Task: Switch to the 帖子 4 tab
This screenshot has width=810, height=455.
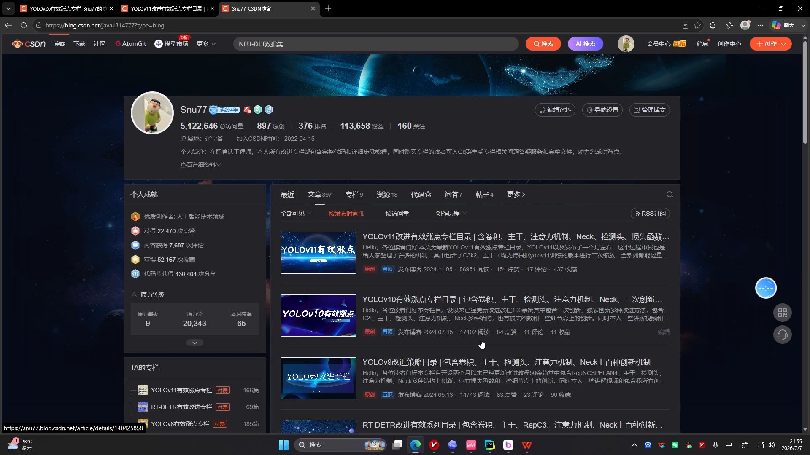Action: click(x=484, y=194)
